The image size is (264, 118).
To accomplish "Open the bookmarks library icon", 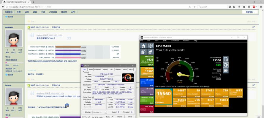I will [234, 7].
